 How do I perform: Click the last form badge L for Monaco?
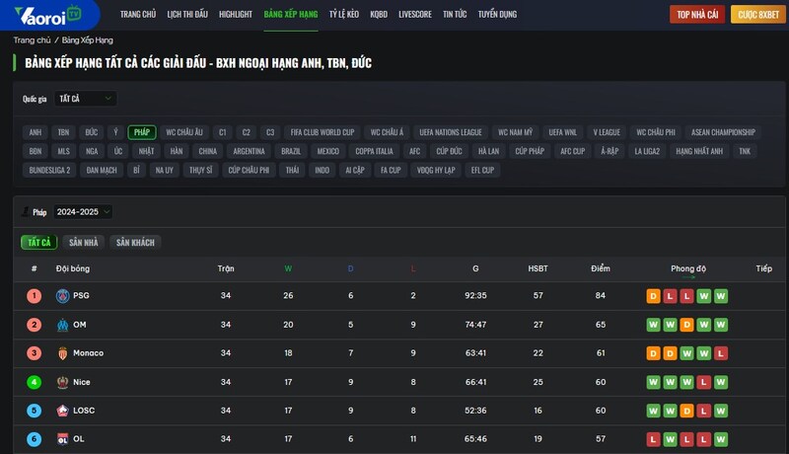click(721, 353)
